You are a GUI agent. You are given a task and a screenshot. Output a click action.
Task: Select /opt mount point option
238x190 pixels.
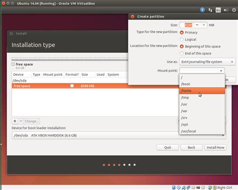tap(202, 124)
